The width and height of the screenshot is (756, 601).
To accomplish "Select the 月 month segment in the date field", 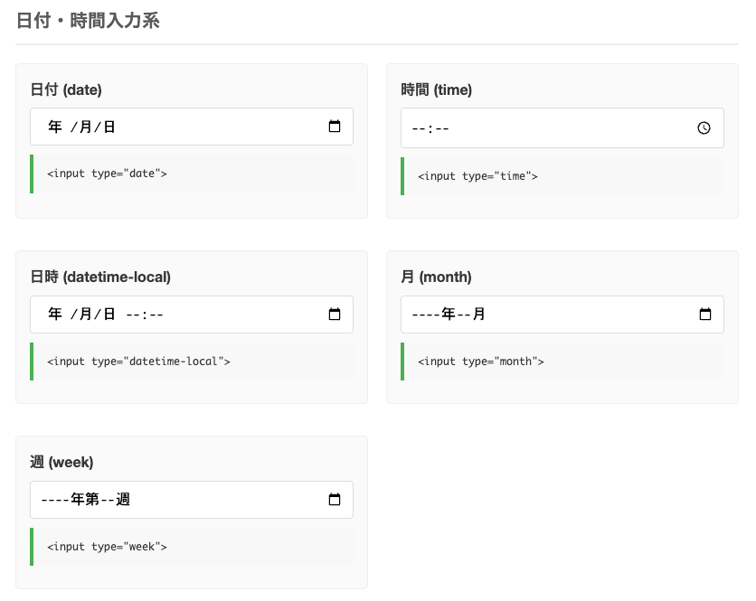I will tap(85, 127).
